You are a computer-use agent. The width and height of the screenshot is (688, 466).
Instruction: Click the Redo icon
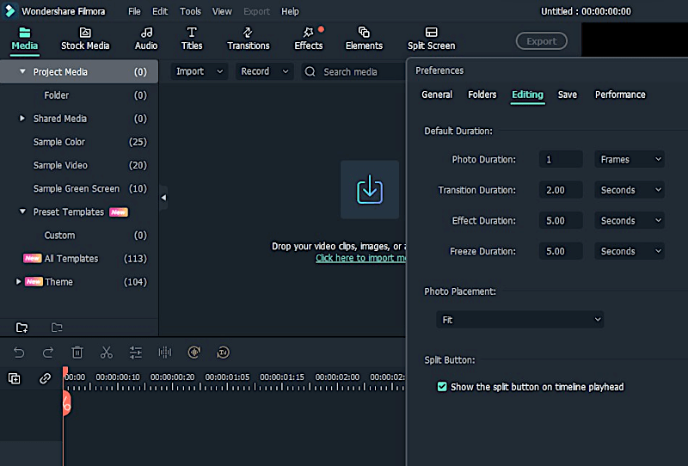pos(48,353)
